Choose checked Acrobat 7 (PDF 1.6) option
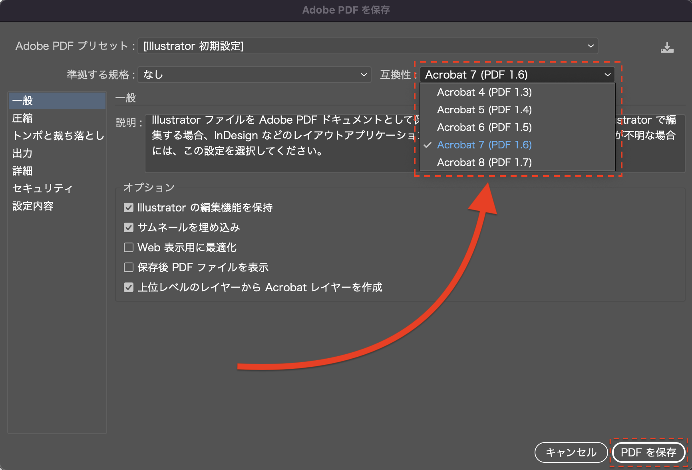Image resolution: width=692 pixels, height=470 pixels. (x=517, y=145)
